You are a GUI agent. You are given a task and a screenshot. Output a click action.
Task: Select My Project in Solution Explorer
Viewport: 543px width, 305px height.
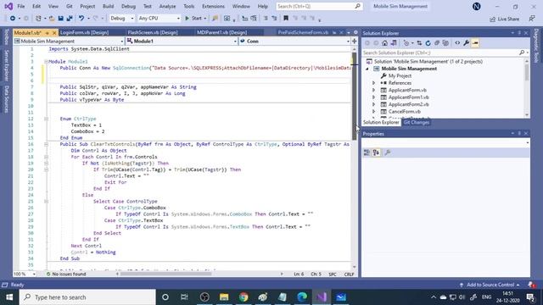click(x=400, y=75)
